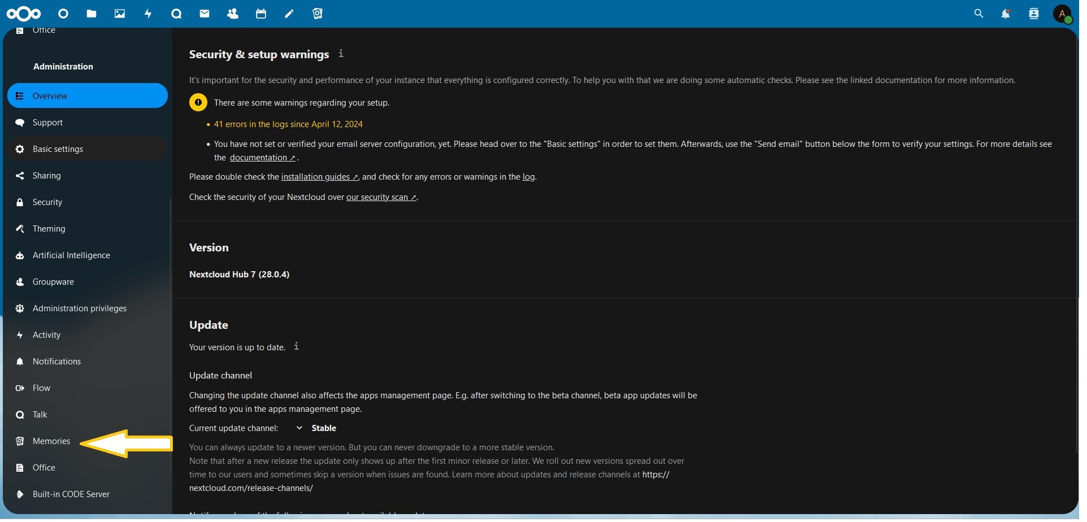Click the search magnifier icon
Image resolution: width=1087 pixels, height=522 pixels.
coord(986,14)
